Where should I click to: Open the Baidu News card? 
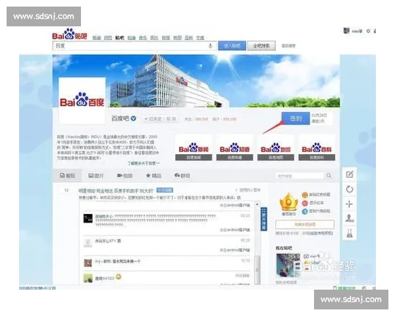pos(194,147)
